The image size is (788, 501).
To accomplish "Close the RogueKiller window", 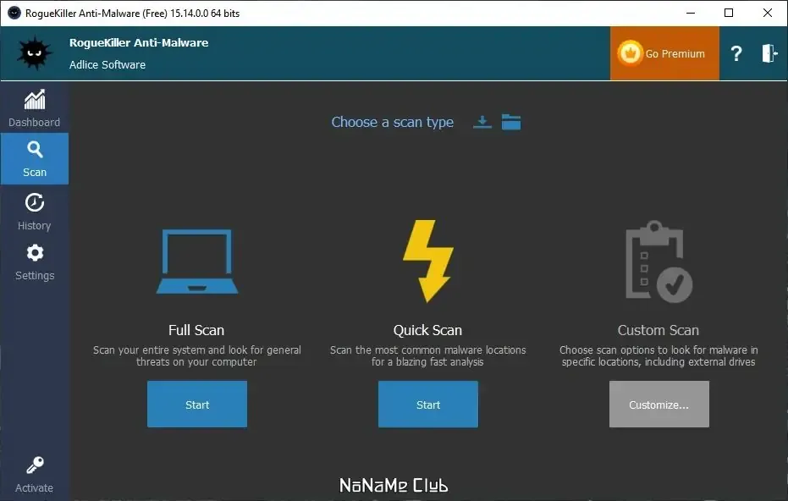I will pyautogui.click(x=768, y=13).
